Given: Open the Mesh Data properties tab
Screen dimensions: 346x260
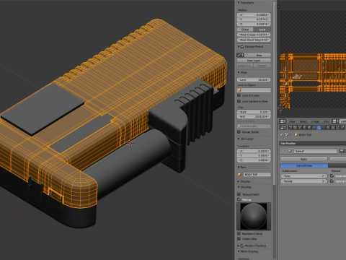Looking at the screenshot, I should pos(324,127).
